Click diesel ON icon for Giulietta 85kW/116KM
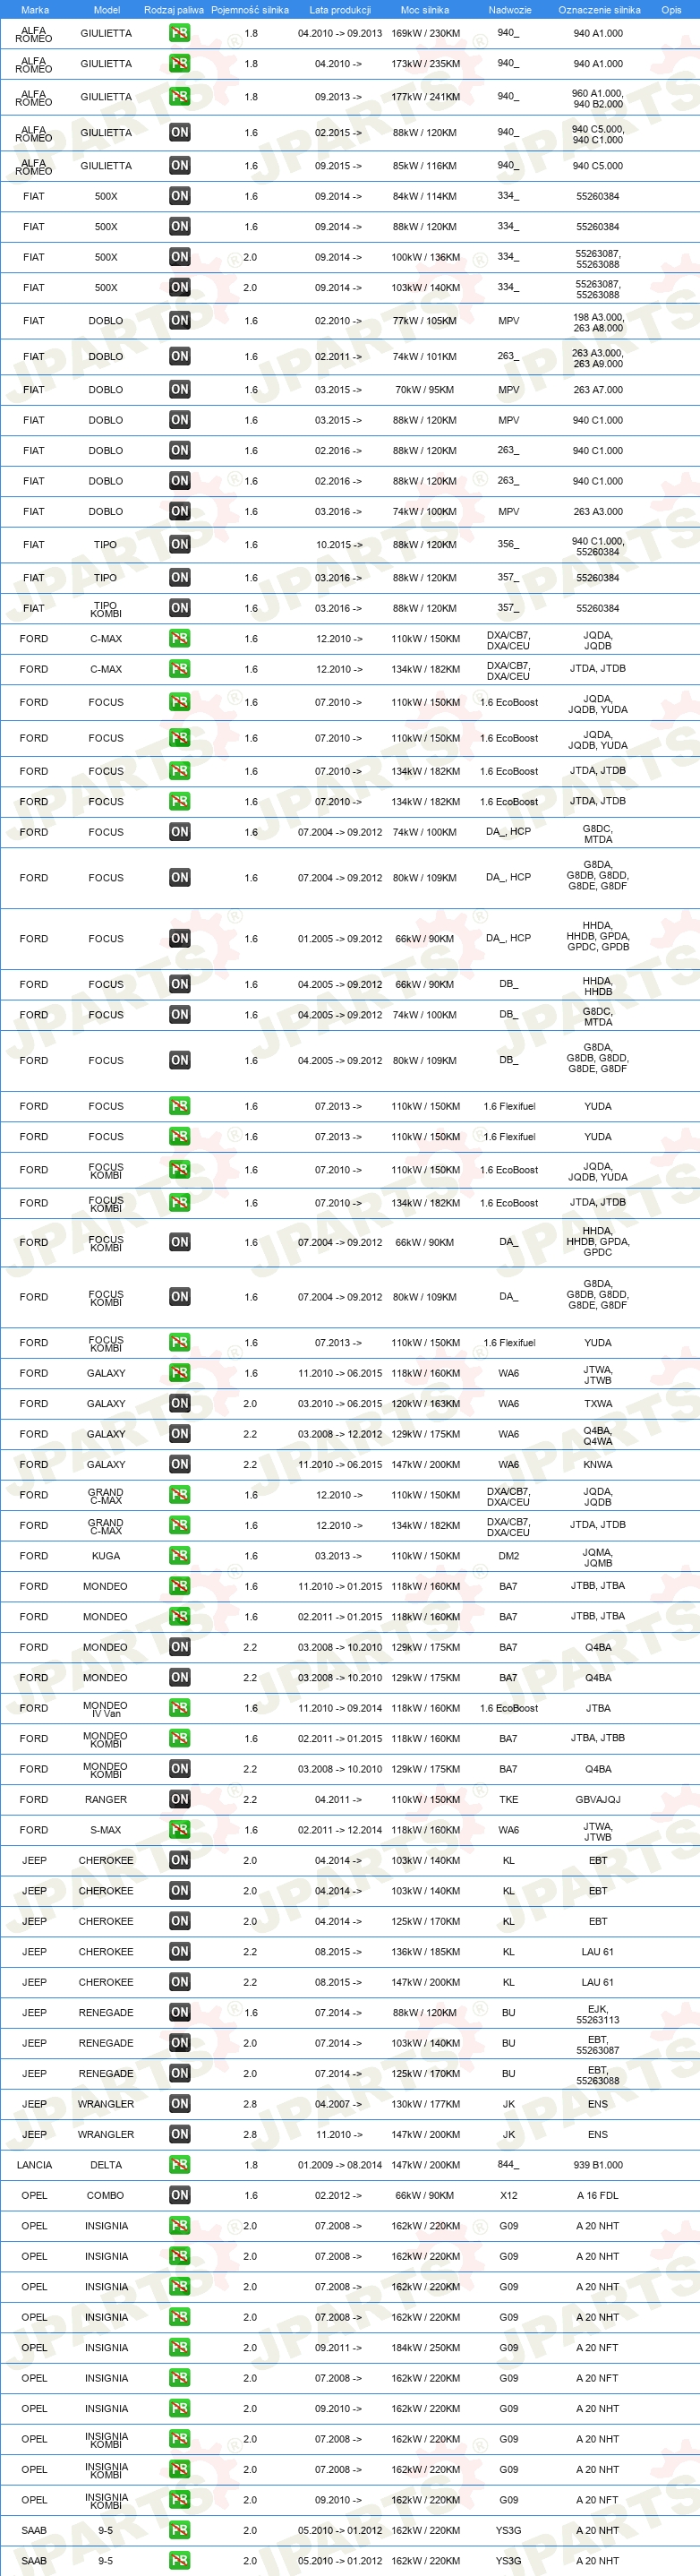Viewport: 700px width, 2576px height. [180, 165]
